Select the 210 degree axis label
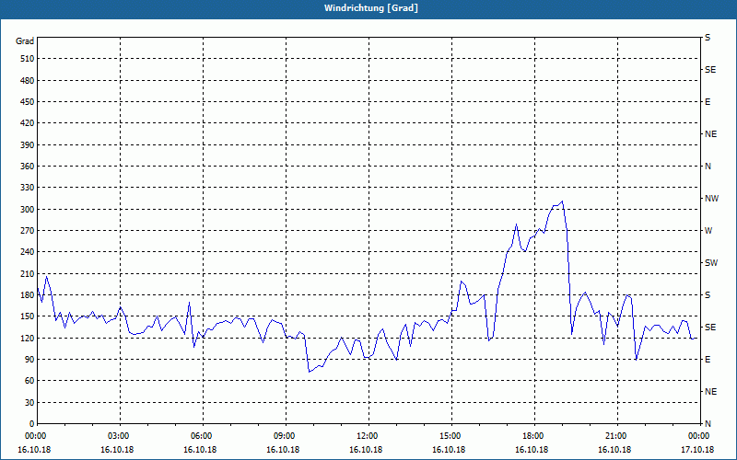This screenshot has width=737, height=460. click(x=27, y=273)
